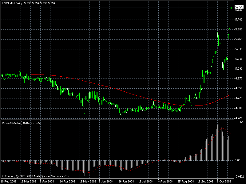Click the 24 Apr 2008 date label

coord(67,182)
